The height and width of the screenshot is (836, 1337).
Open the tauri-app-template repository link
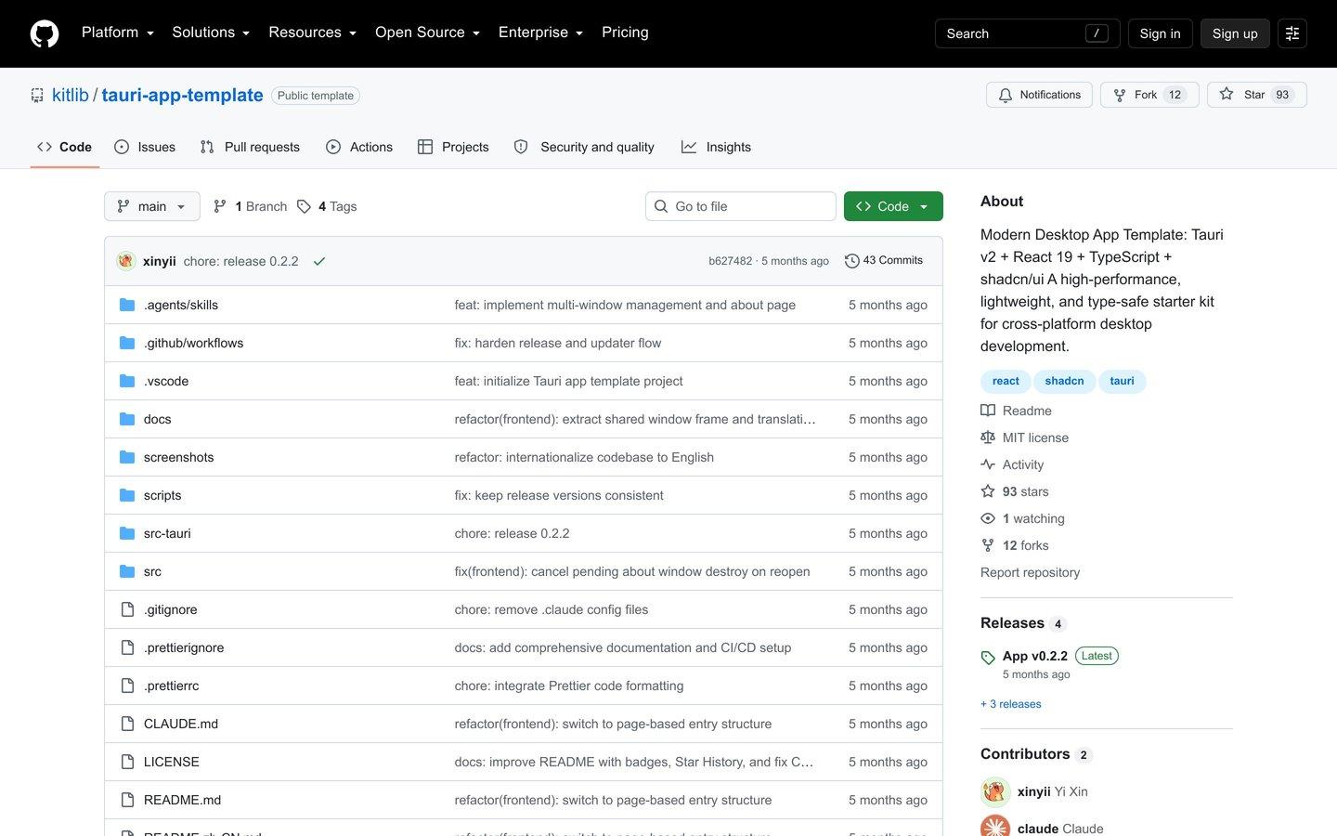pyautogui.click(x=182, y=95)
